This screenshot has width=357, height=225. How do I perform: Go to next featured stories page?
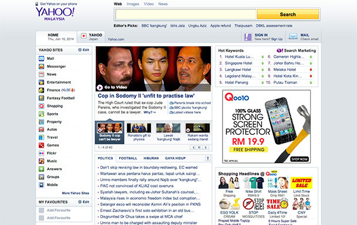(206, 148)
